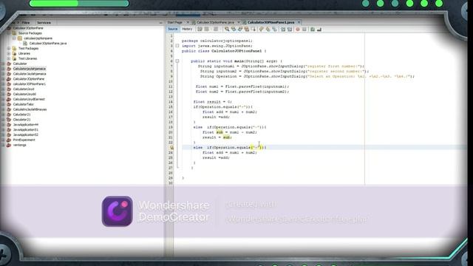Screen dimensions: 473x266
Task: Expand the CalculatorTabz project node
Action: click(3, 104)
